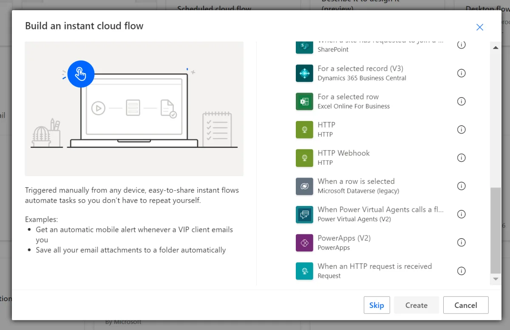Select "When an HTTP request is received" text
The width and height of the screenshot is (510, 330).
click(375, 266)
